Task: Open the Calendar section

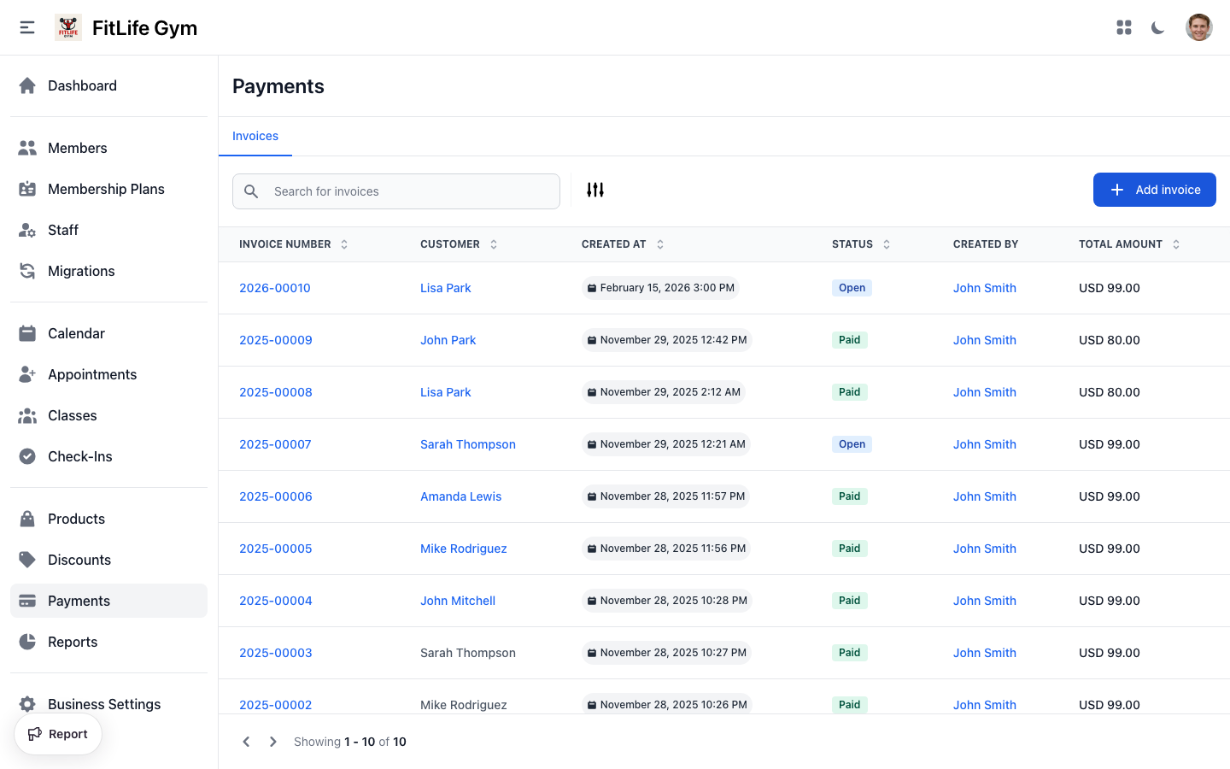Action: point(76,333)
